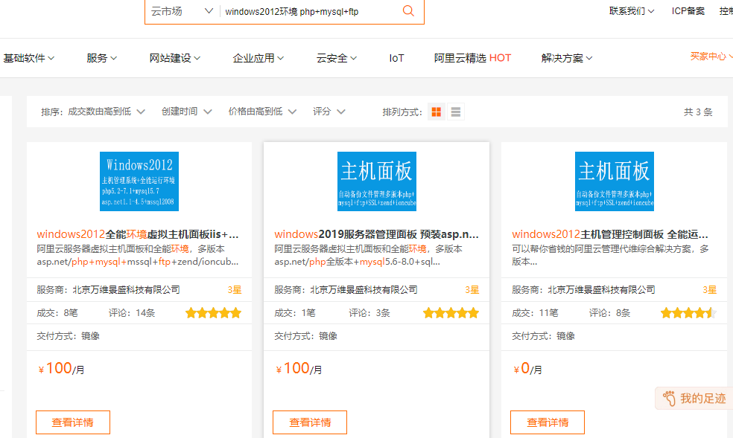Viewport: 733px width, 438px height.
Task: Expand the 网站建设 category menu
Action: (x=175, y=58)
